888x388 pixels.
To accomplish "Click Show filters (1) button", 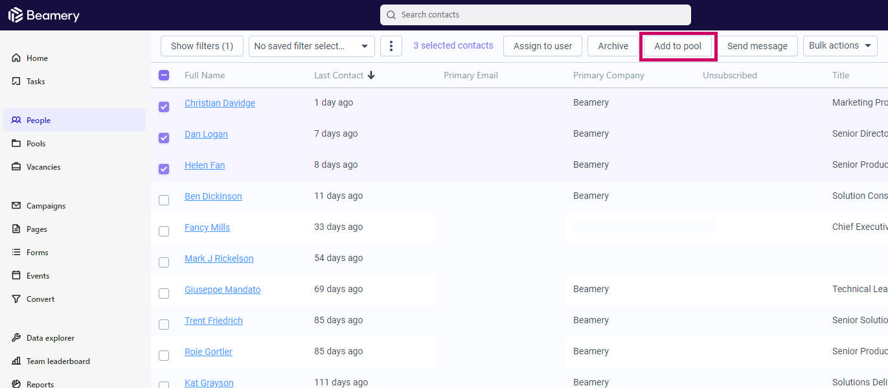I will (202, 46).
